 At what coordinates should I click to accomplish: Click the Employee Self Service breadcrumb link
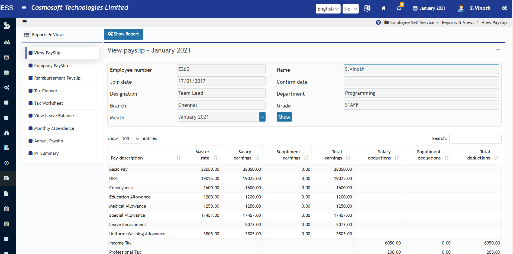coord(412,22)
